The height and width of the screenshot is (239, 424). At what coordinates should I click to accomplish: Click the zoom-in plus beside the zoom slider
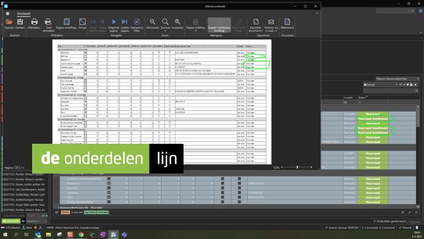click(311, 167)
